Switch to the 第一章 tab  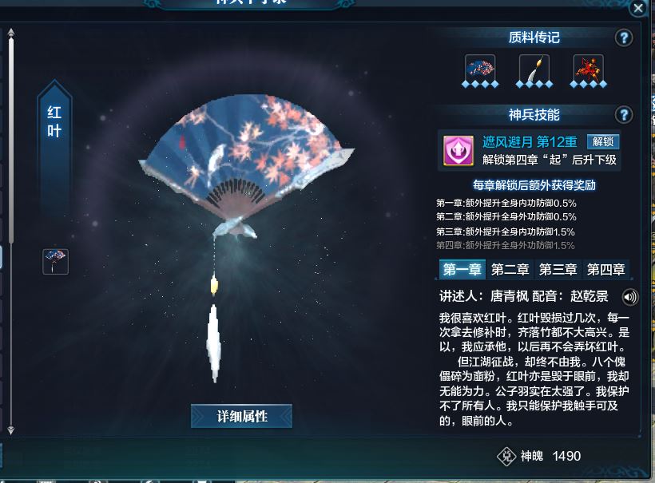[462, 269]
